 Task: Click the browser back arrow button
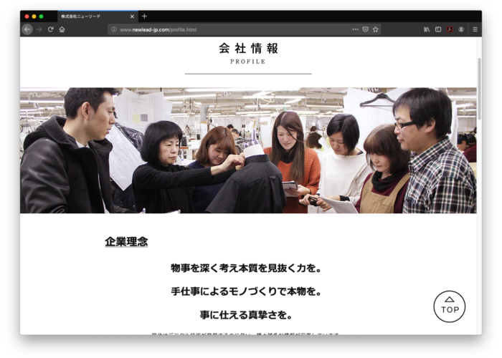point(27,29)
